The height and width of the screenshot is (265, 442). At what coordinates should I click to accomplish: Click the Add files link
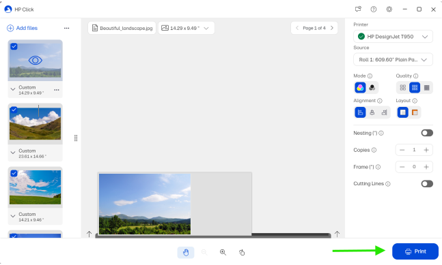[27, 28]
